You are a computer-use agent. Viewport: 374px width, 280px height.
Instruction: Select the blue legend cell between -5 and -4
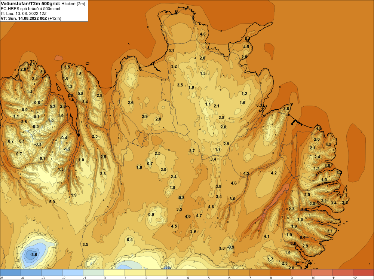[10, 273]
